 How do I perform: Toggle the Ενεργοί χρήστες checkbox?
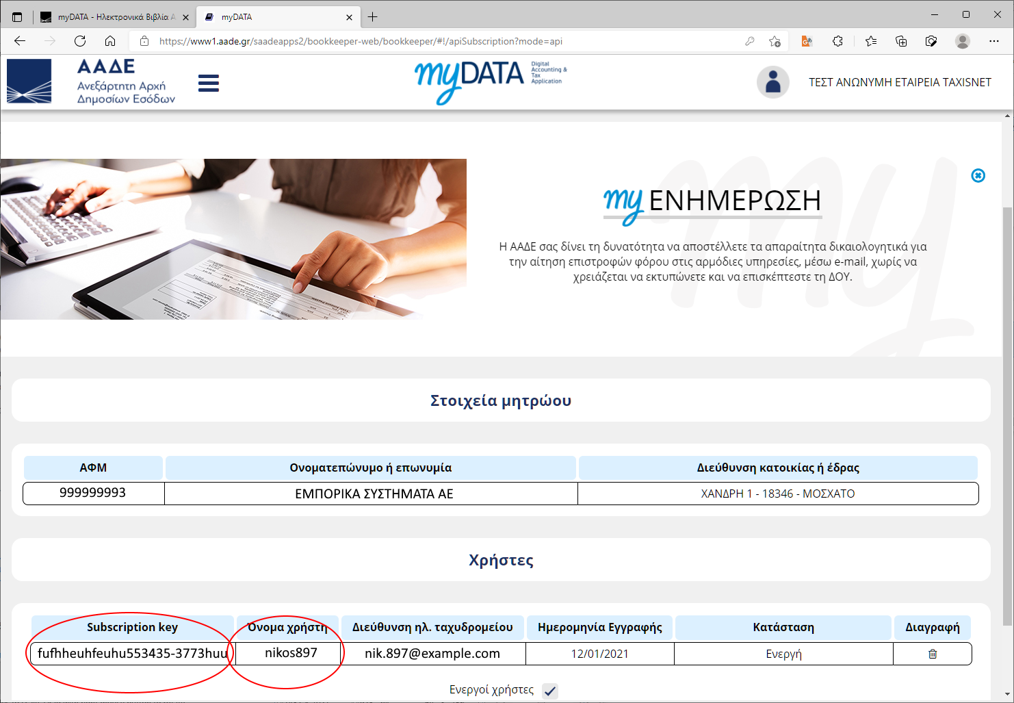pos(550,691)
